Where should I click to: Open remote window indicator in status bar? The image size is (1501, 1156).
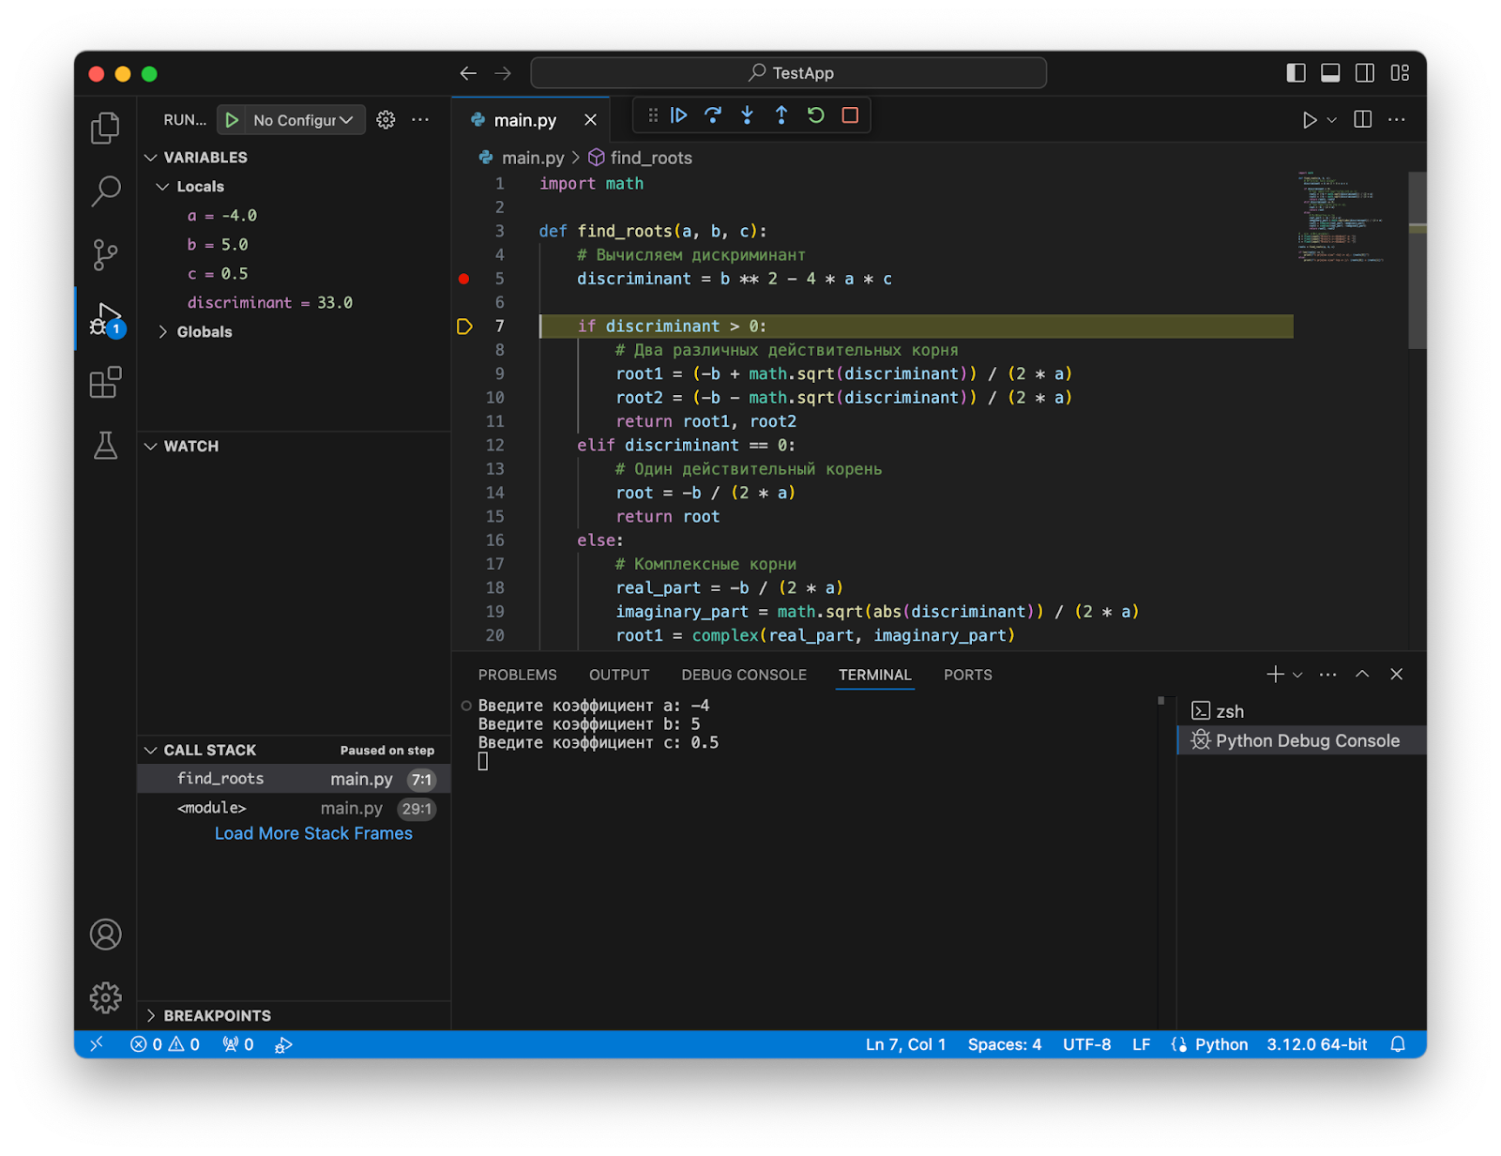coord(97,1044)
